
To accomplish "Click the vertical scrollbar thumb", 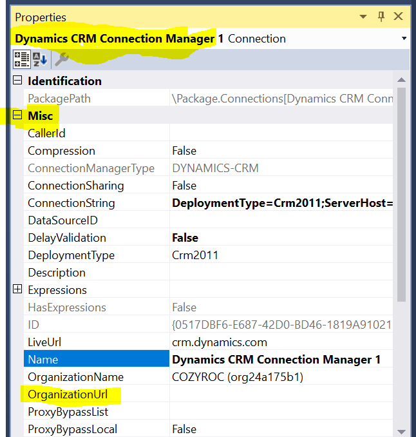I will pyautogui.click(x=401, y=195).
